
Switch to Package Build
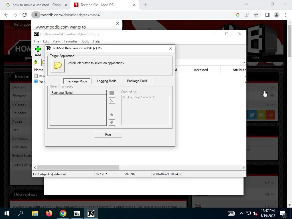tap(137, 81)
